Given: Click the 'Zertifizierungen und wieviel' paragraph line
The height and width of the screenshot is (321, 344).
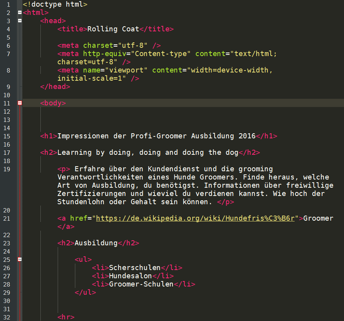Looking at the screenshot, I should coord(191,194).
